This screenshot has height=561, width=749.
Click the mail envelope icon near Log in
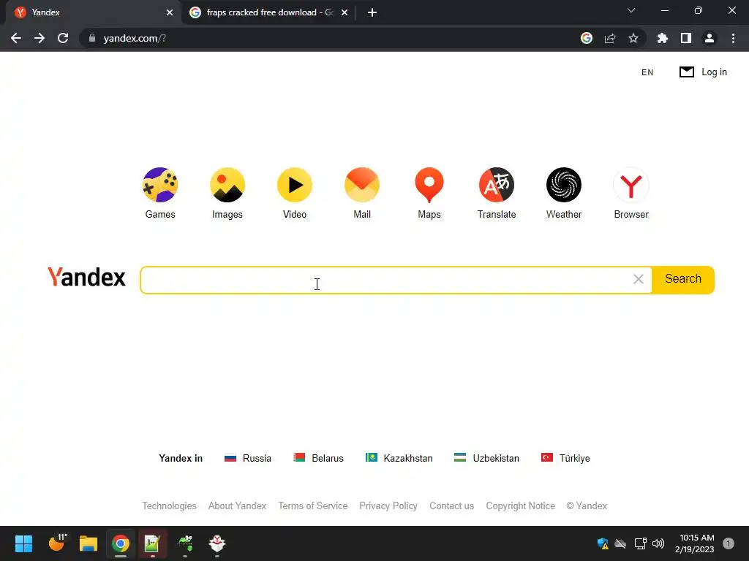point(686,72)
